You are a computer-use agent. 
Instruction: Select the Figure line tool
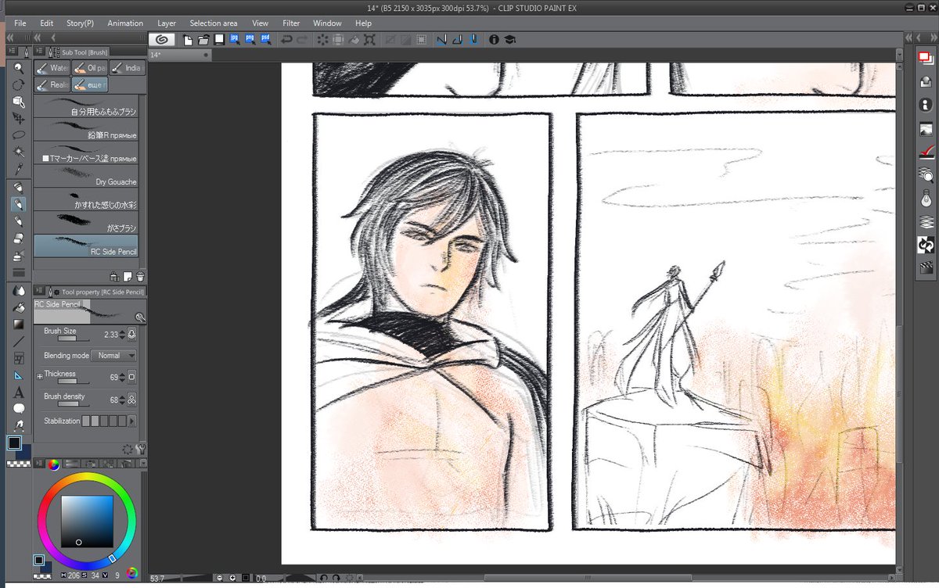[x=19, y=342]
